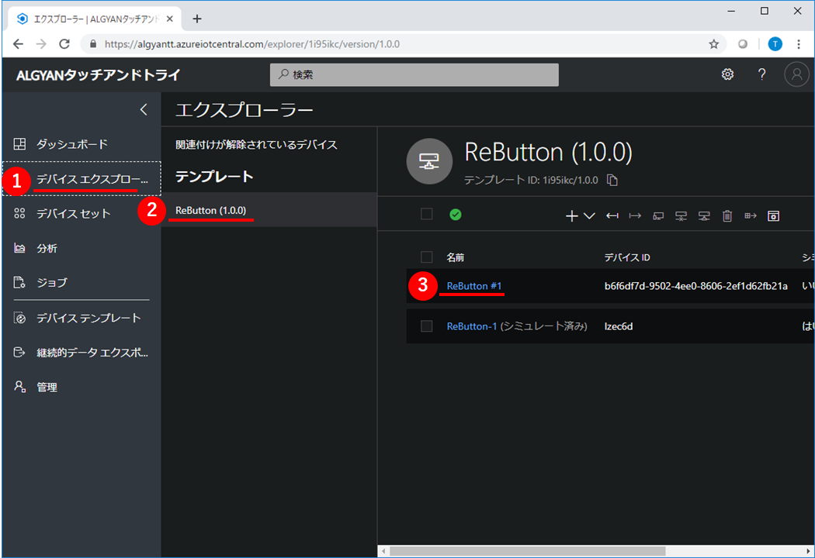
Task: Open the ReButton-1 (シミュレート済み) device
Action: 517,326
